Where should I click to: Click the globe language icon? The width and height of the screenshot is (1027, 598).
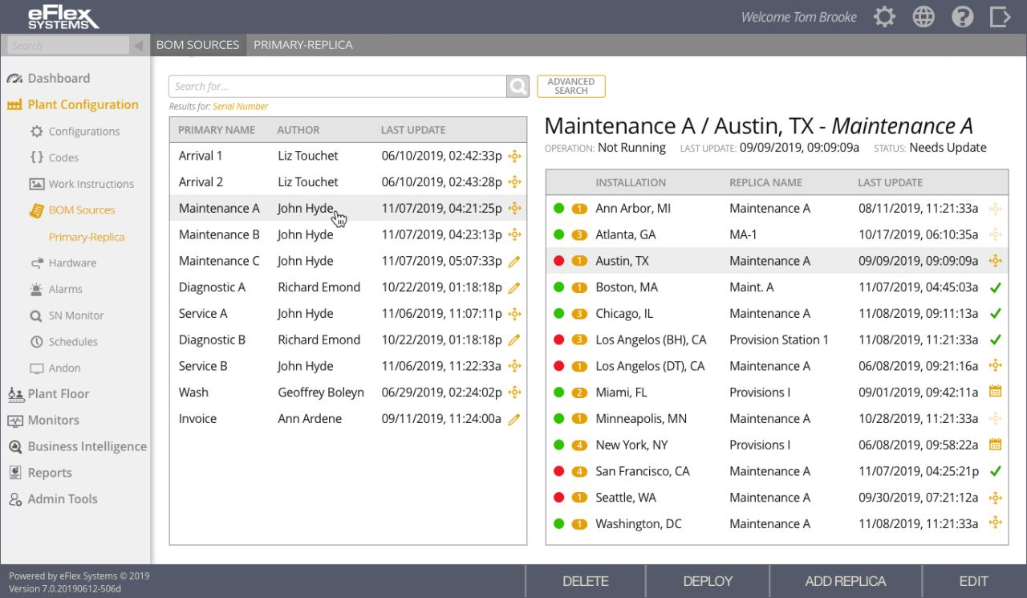[923, 17]
